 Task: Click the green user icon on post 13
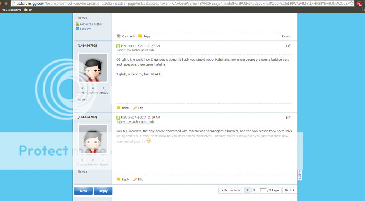coord(118,46)
